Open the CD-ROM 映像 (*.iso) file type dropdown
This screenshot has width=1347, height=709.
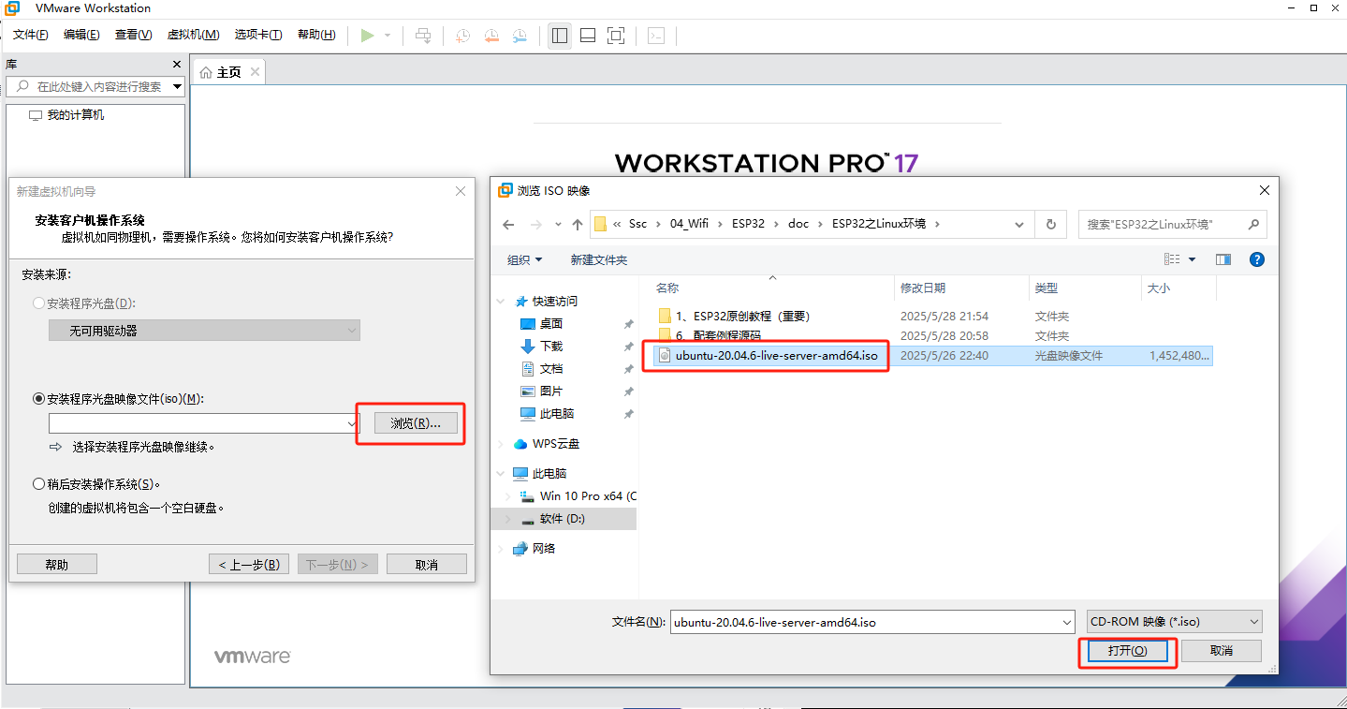[x=1175, y=622]
